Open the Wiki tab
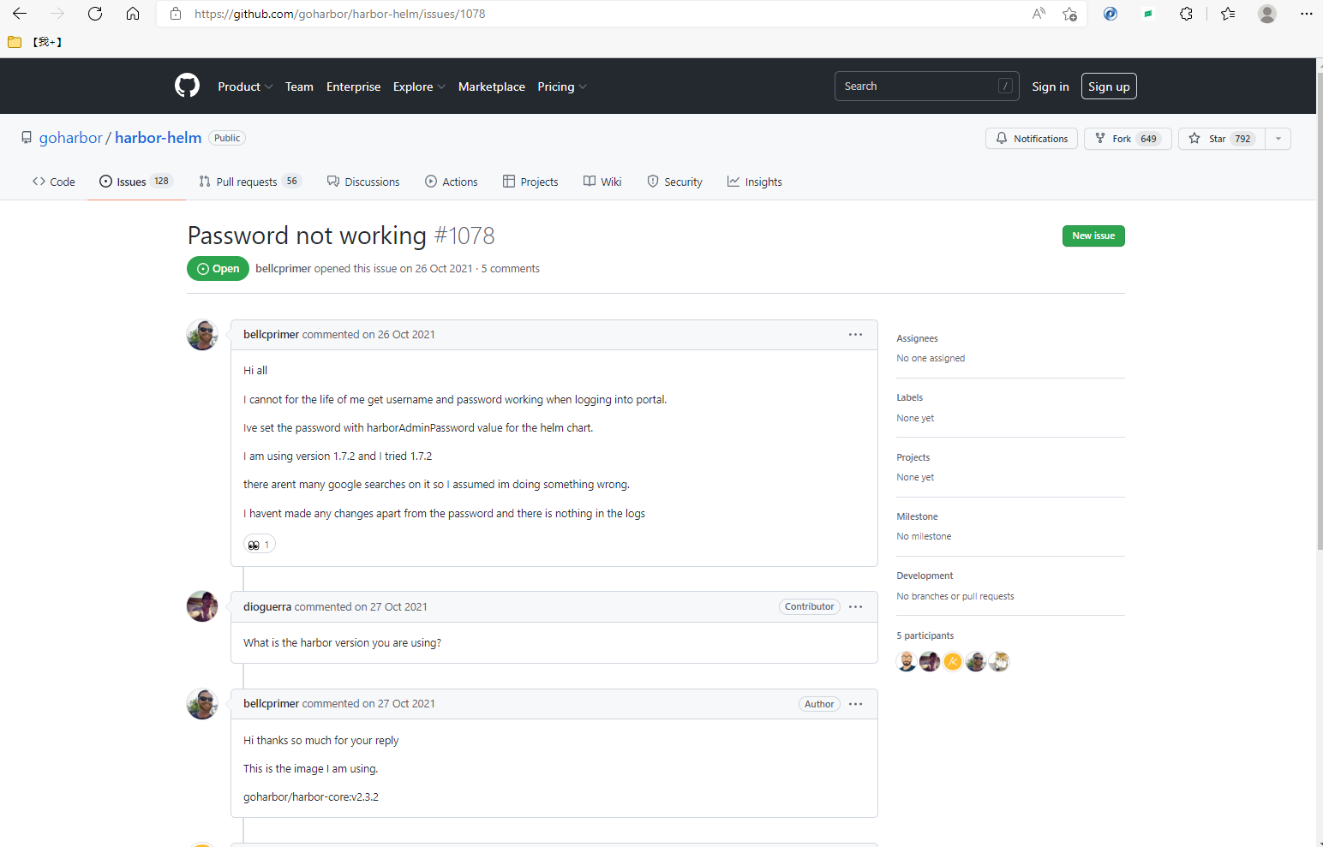The height and width of the screenshot is (847, 1323). click(602, 182)
